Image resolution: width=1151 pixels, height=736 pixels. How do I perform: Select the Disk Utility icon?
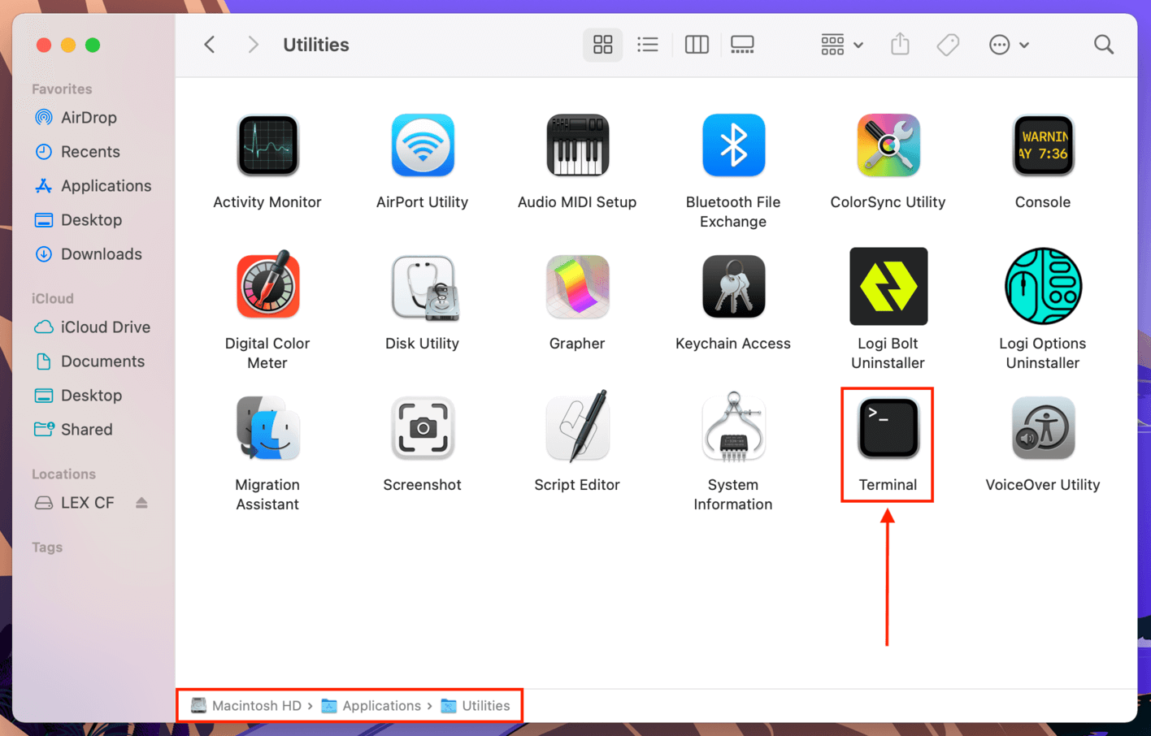point(423,288)
